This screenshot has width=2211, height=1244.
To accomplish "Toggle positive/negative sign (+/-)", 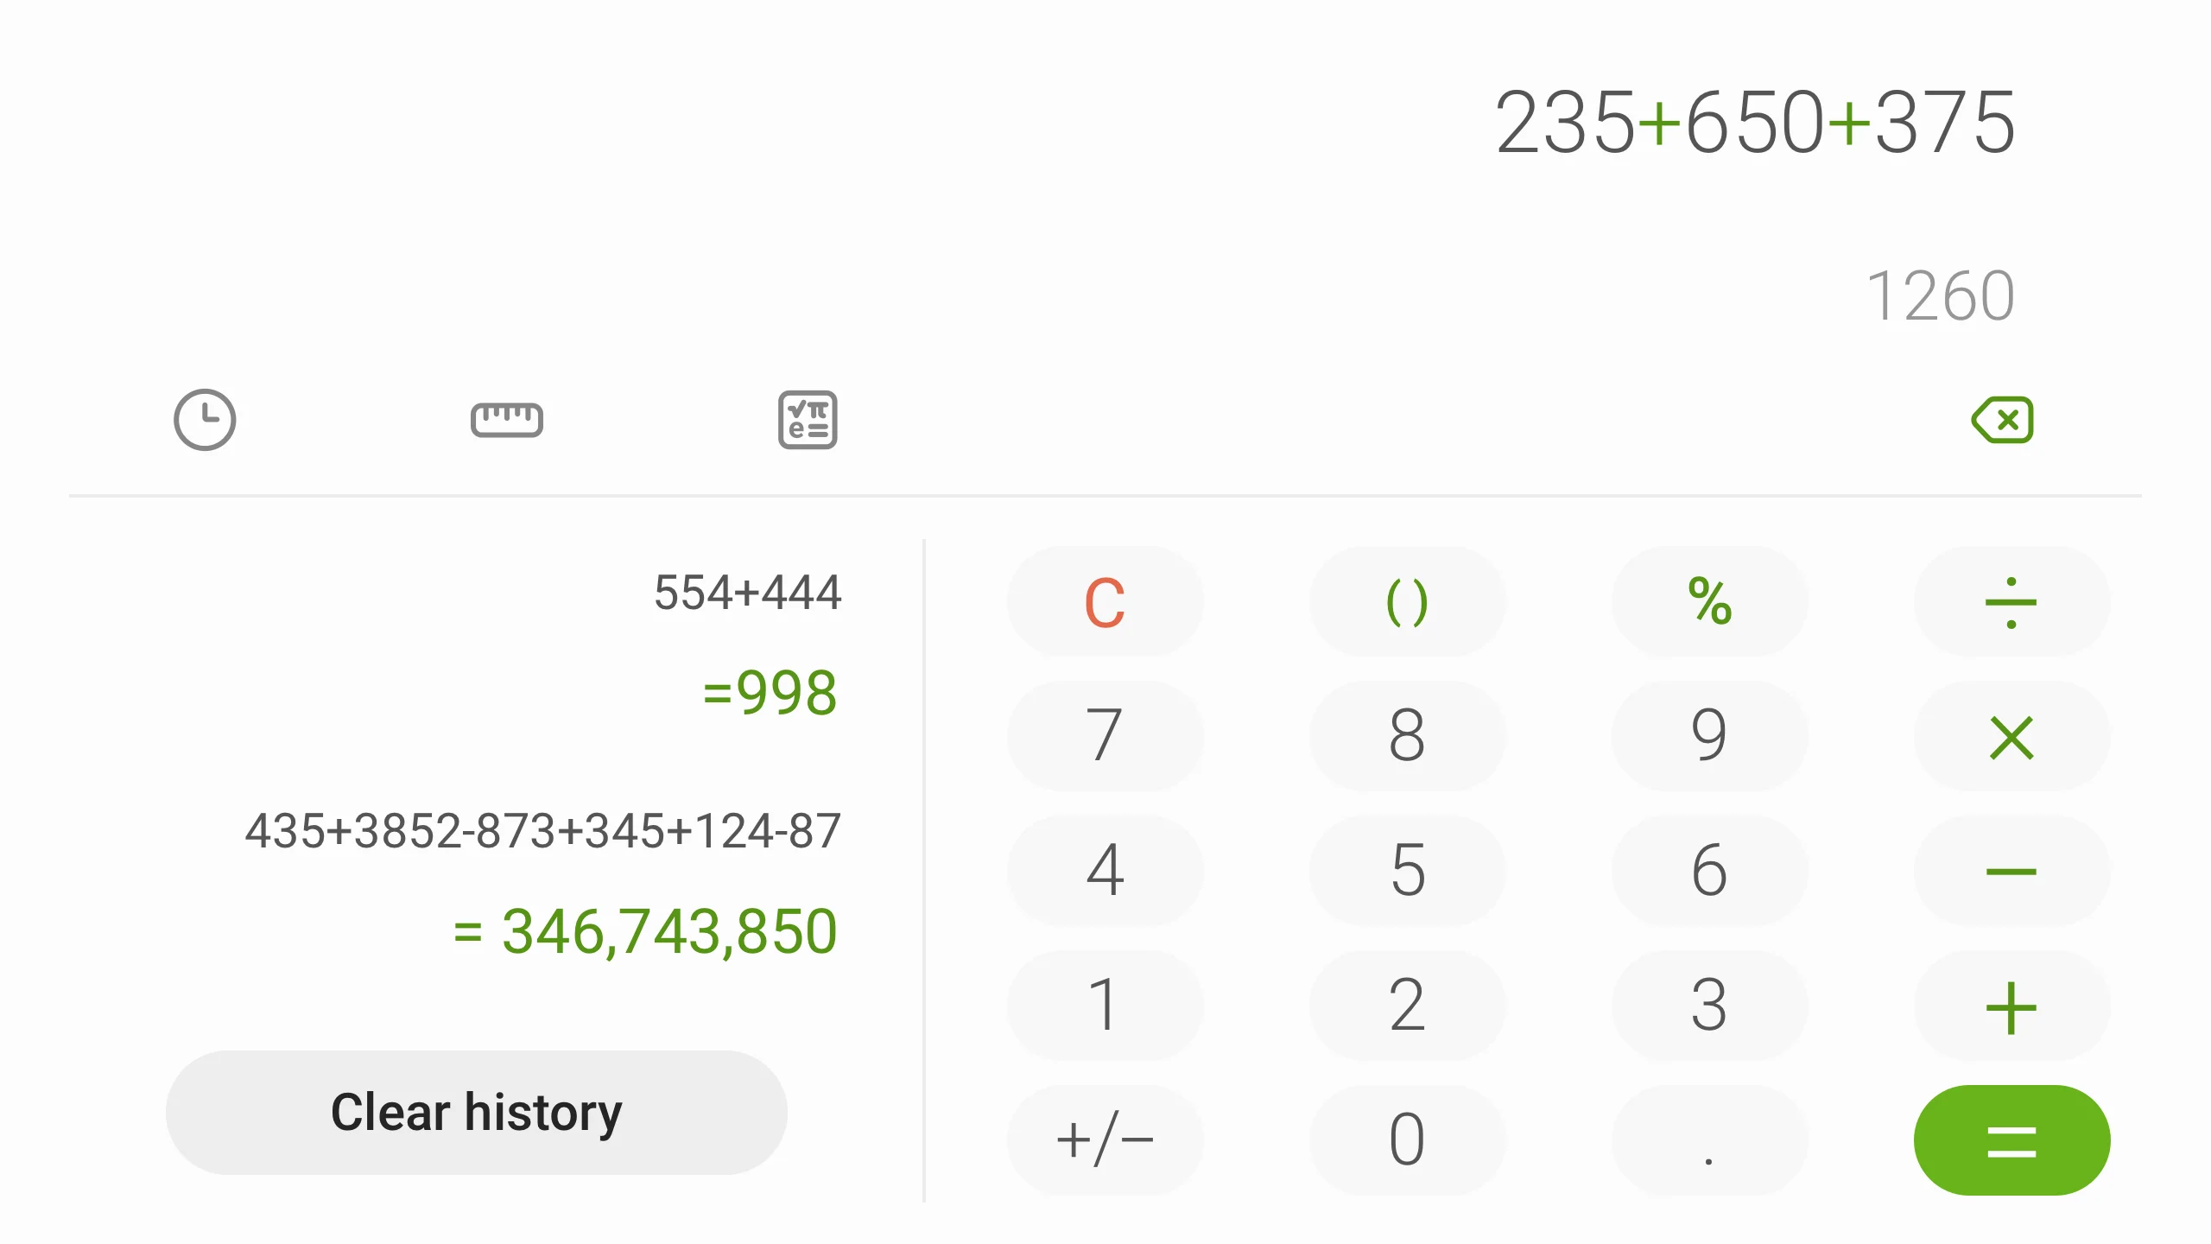I will coord(1104,1139).
